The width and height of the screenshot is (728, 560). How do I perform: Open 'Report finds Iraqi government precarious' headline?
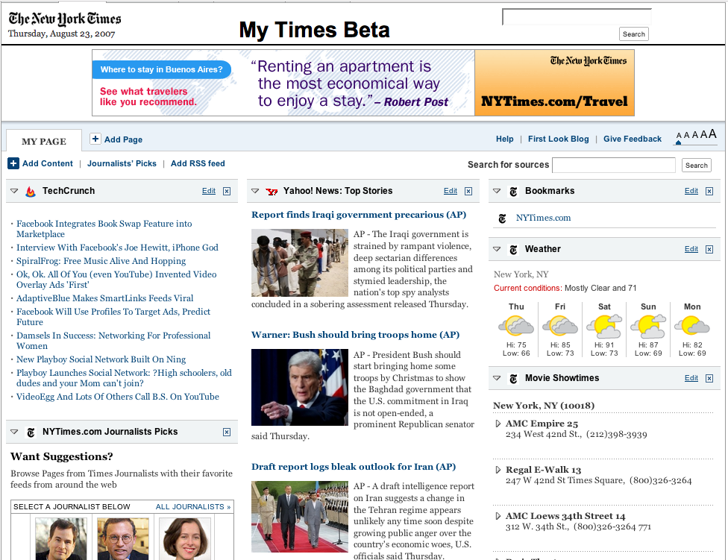359,214
